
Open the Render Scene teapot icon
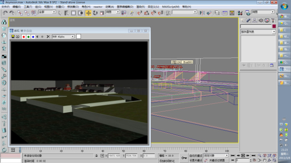[248, 13]
